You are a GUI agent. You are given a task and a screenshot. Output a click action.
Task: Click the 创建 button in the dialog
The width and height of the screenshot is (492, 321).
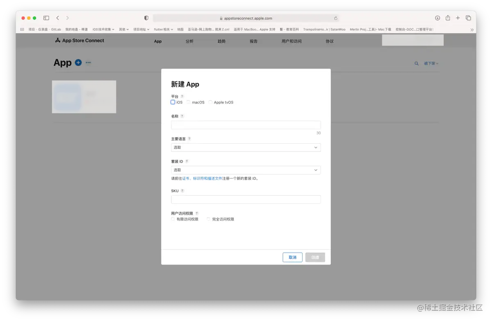point(315,258)
